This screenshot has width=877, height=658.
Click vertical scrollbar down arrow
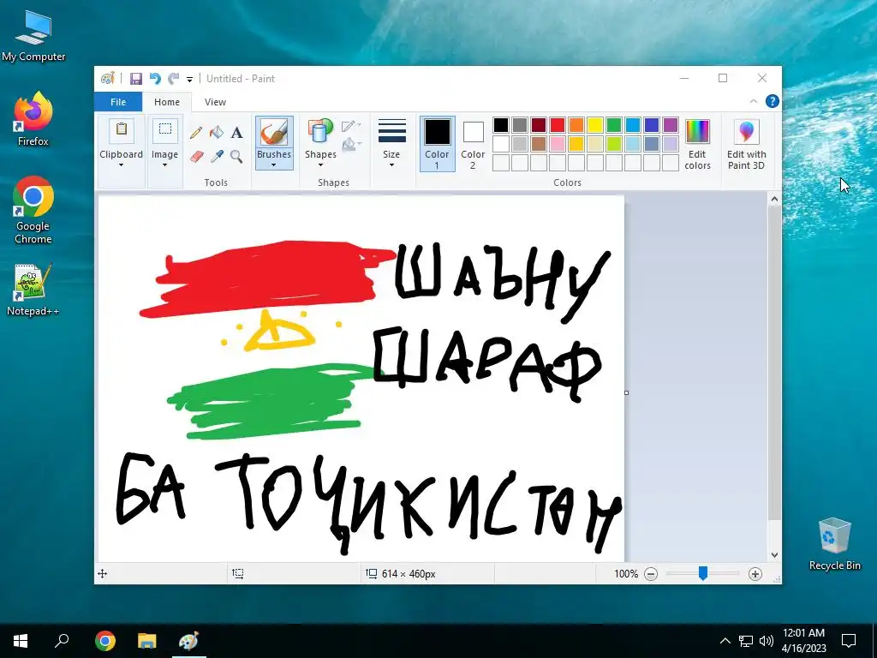pyautogui.click(x=774, y=555)
